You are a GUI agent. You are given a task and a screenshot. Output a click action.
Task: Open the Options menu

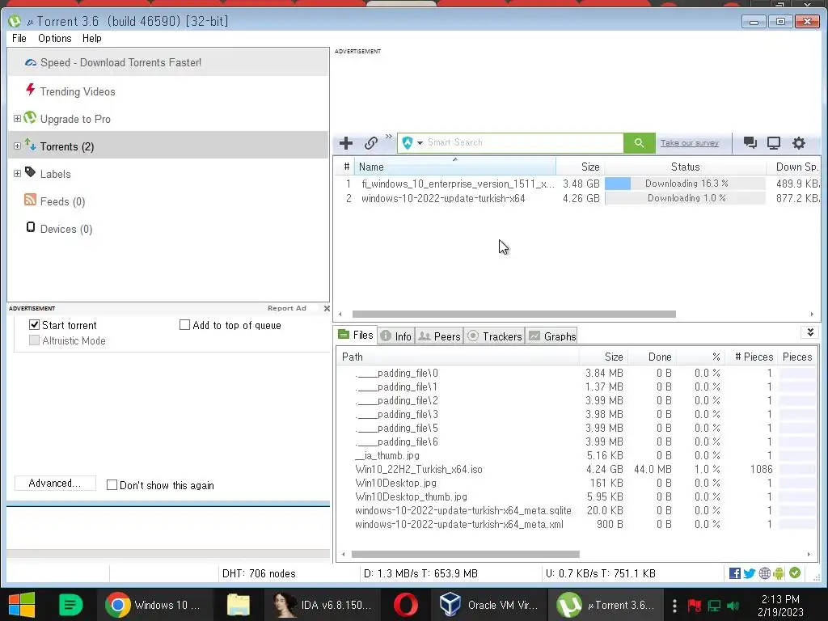click(54, 38)
